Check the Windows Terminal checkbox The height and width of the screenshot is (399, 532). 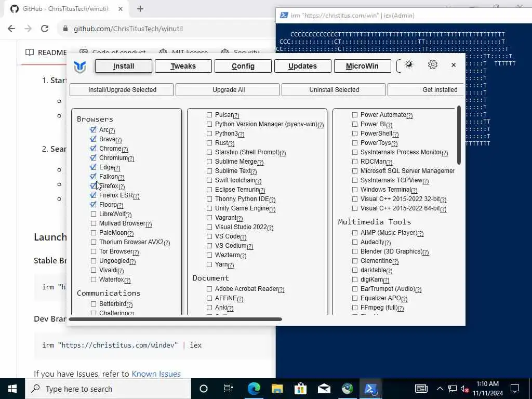[355, 190]
